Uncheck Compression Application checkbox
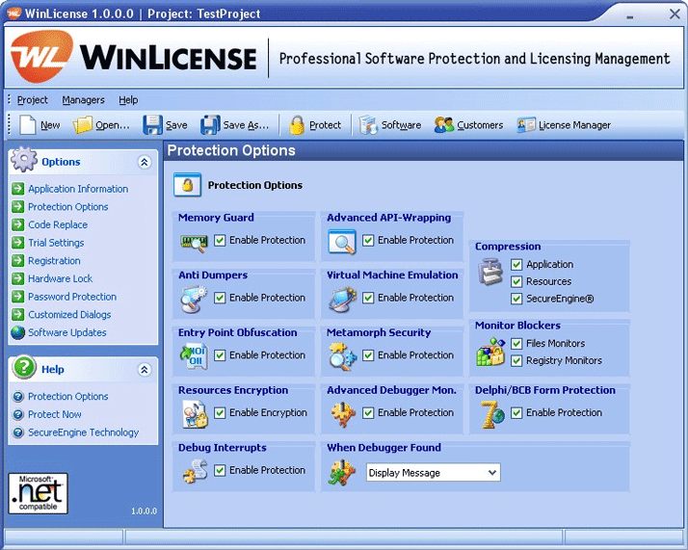688x550 pixels. point(516,264)
